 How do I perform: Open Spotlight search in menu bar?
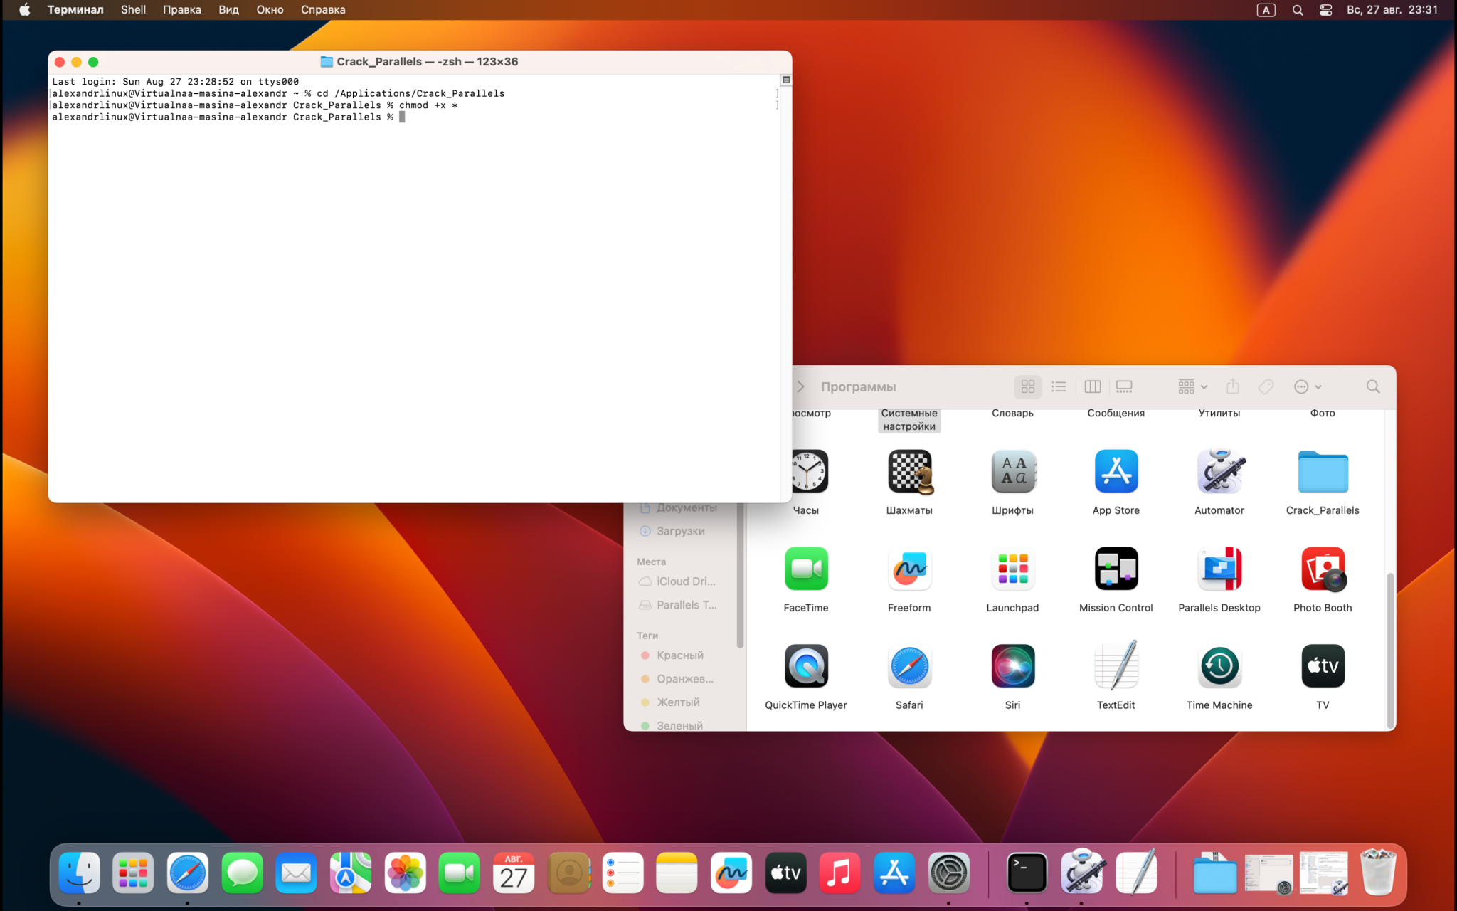[x=1298, y=10]
